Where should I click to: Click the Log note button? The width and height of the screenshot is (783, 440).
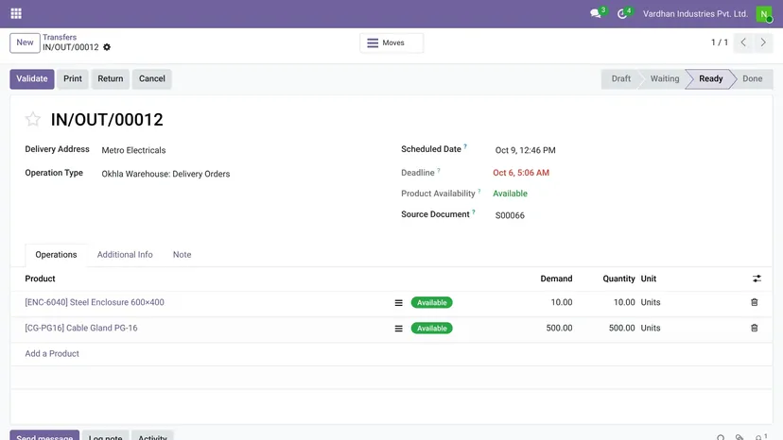click(x=105, y=435)
